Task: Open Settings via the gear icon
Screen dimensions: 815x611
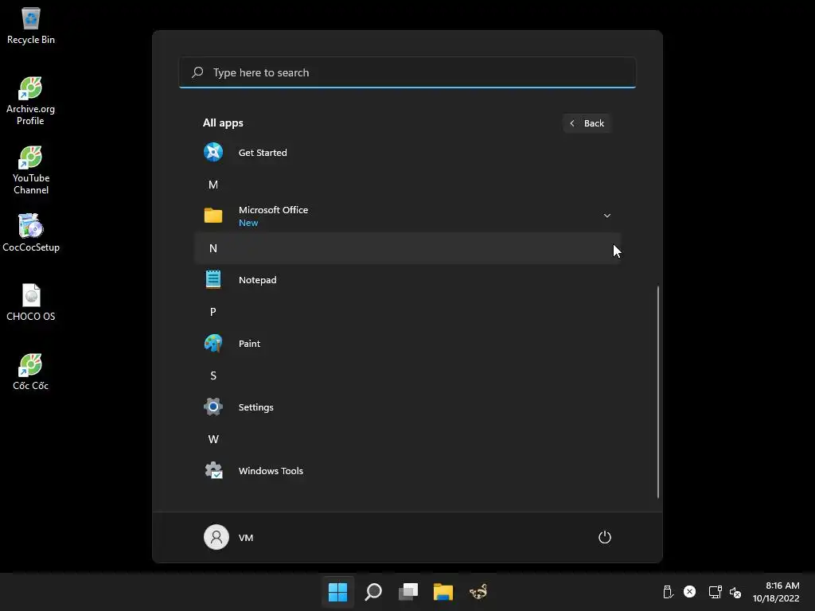Action: click(213, 407)
